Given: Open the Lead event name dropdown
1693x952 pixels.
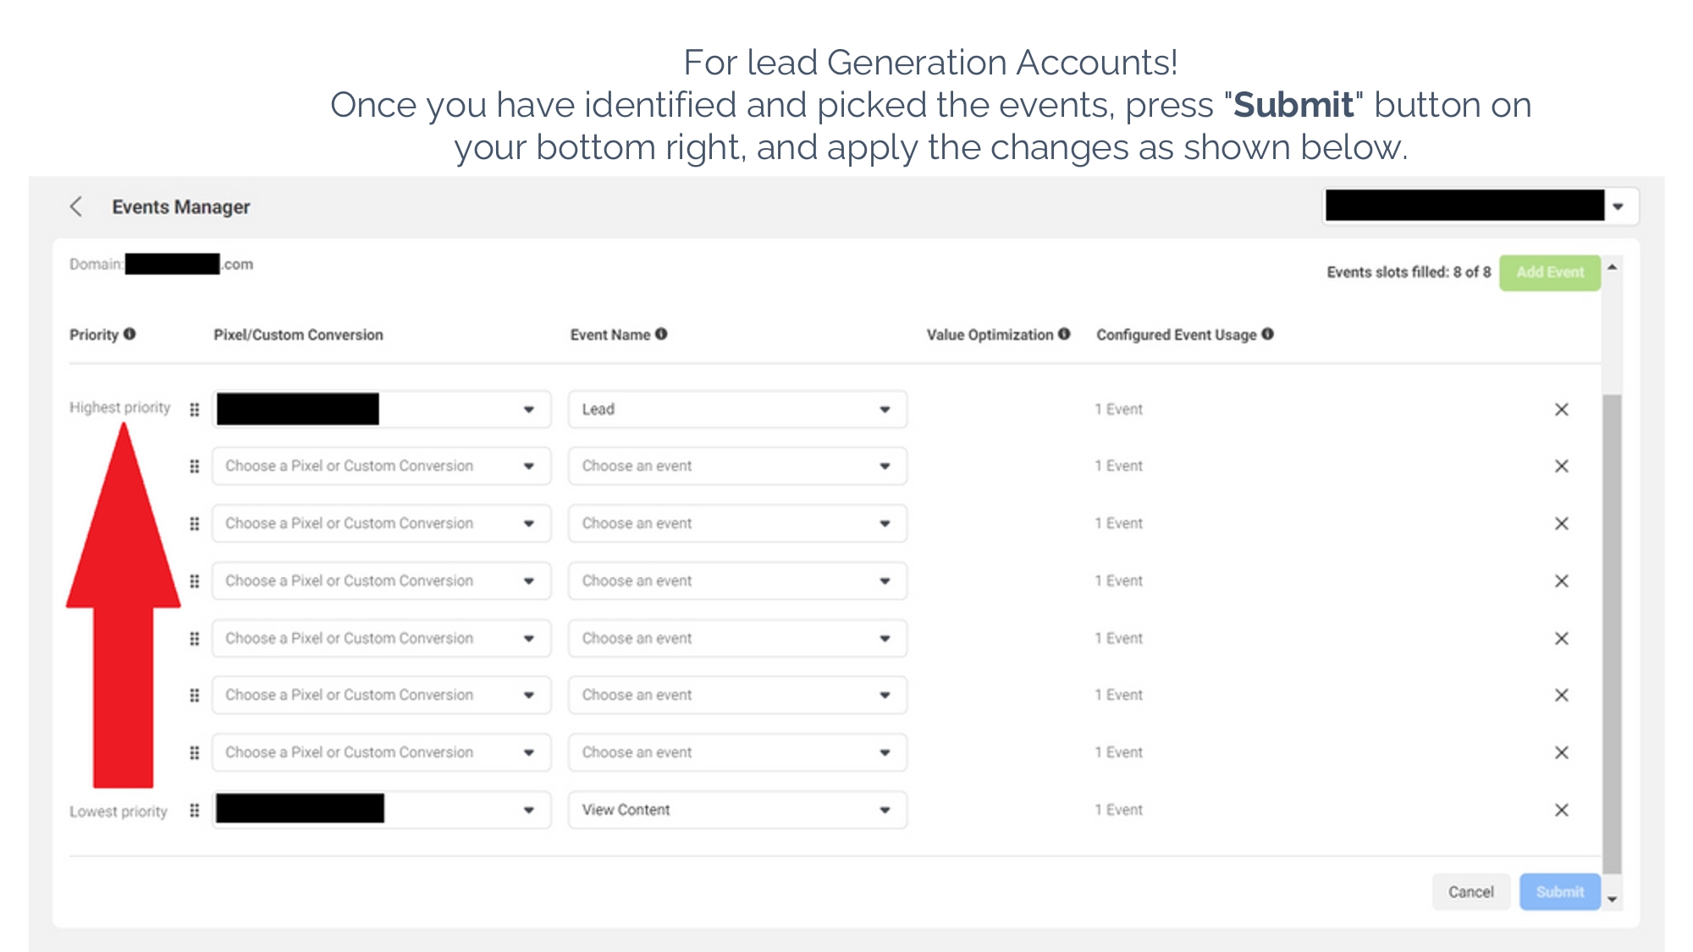Looking at the screenshot, I should pos(737,410).
